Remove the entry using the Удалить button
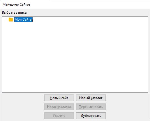The width and height of the screenshot is (150, 121). click(59, 116)
